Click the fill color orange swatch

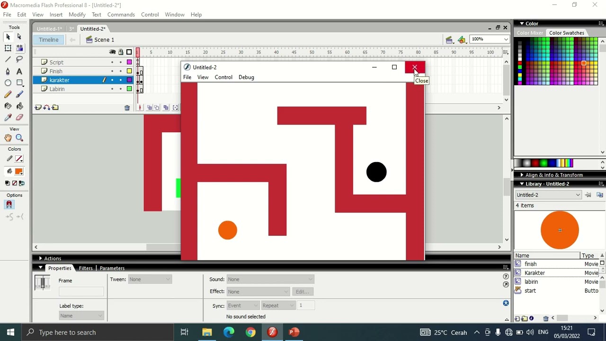pyautogui.click(x=19, y=171)
